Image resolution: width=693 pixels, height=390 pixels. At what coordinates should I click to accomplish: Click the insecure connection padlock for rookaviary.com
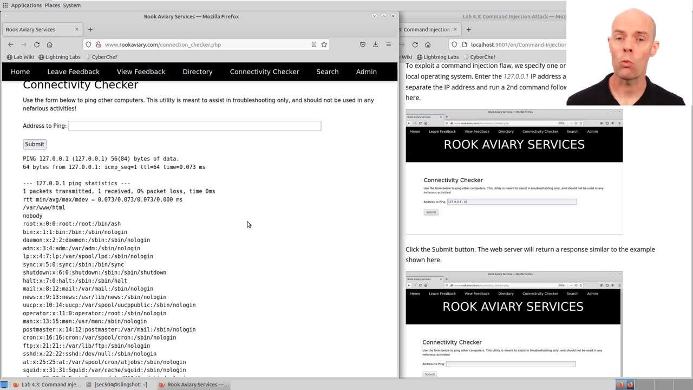98,44
